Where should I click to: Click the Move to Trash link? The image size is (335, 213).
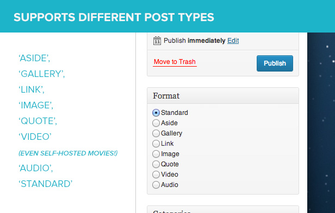click(x=175, y=62)
